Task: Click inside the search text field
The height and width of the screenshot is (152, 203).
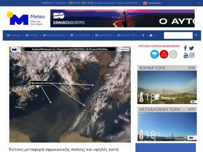Action: point(178,35)
